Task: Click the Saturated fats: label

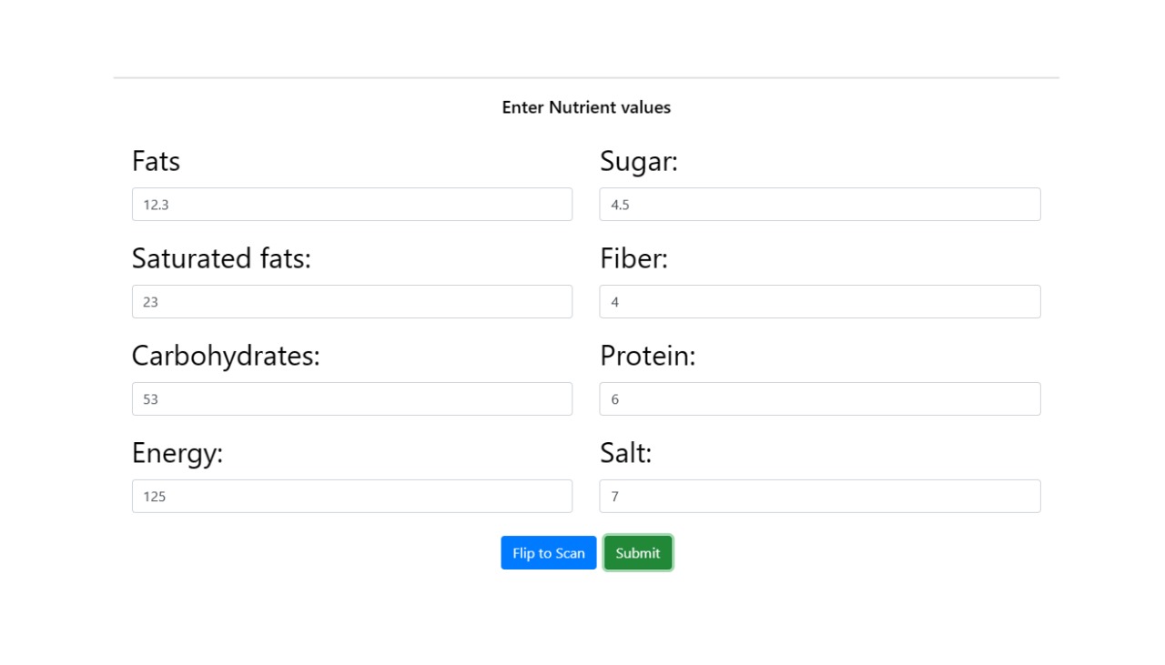Action: click(x=221, y=259)
